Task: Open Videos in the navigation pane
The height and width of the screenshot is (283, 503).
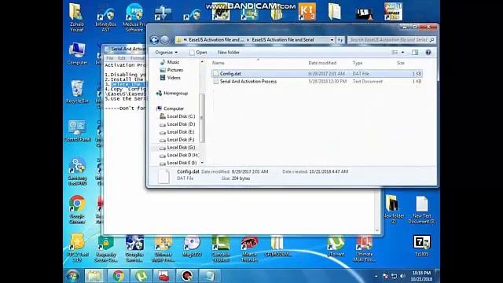Action: [170, 78]
